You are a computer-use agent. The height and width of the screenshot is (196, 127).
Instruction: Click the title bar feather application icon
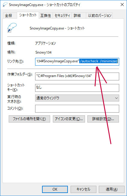(5, 5)
